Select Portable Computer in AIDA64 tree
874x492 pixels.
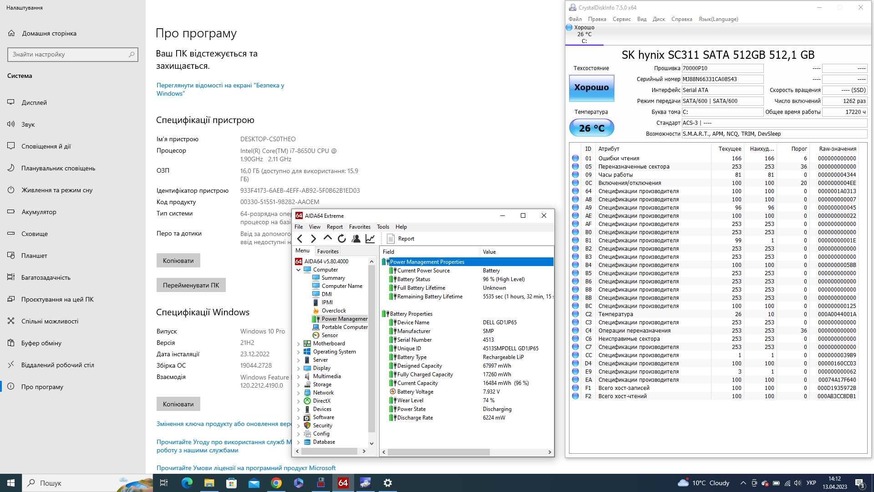[x=345, y=327]
